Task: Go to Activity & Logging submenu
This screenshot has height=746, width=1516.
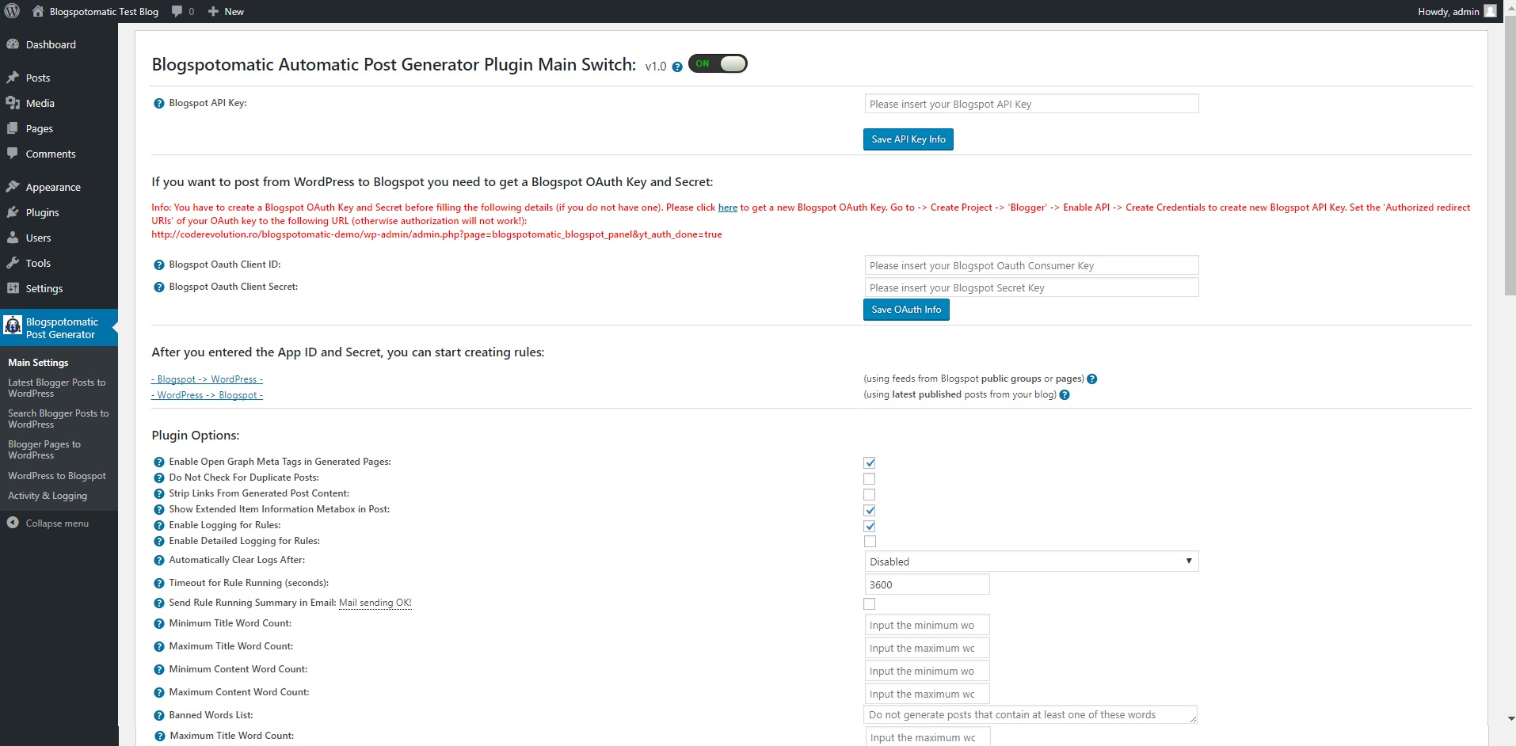Action: [48, 496]
